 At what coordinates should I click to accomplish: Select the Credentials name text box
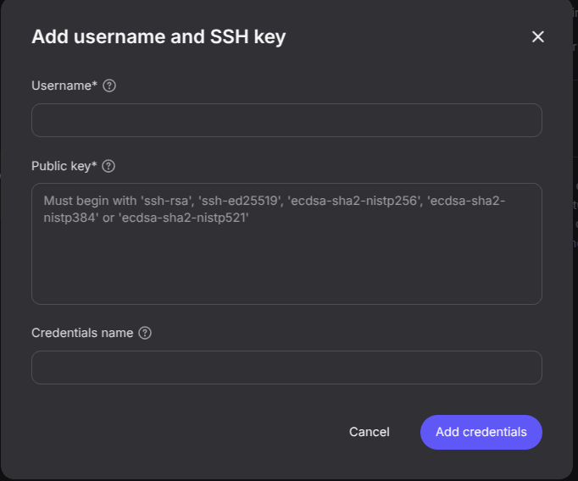pos(286,368)
